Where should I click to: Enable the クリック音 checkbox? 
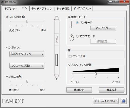coord(70,56)
